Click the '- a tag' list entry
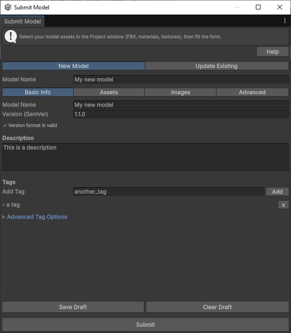The height and width of the screenshot is (333, 291). 11,205
